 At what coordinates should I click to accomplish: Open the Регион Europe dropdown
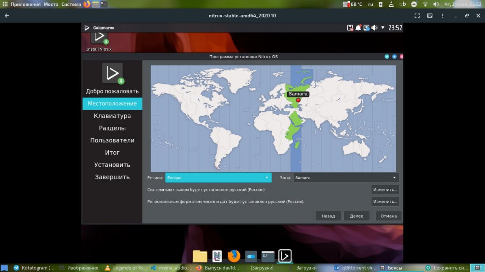[218, 177]
